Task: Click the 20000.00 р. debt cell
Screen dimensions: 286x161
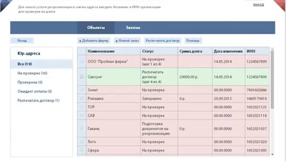Action: coord(195,77)
